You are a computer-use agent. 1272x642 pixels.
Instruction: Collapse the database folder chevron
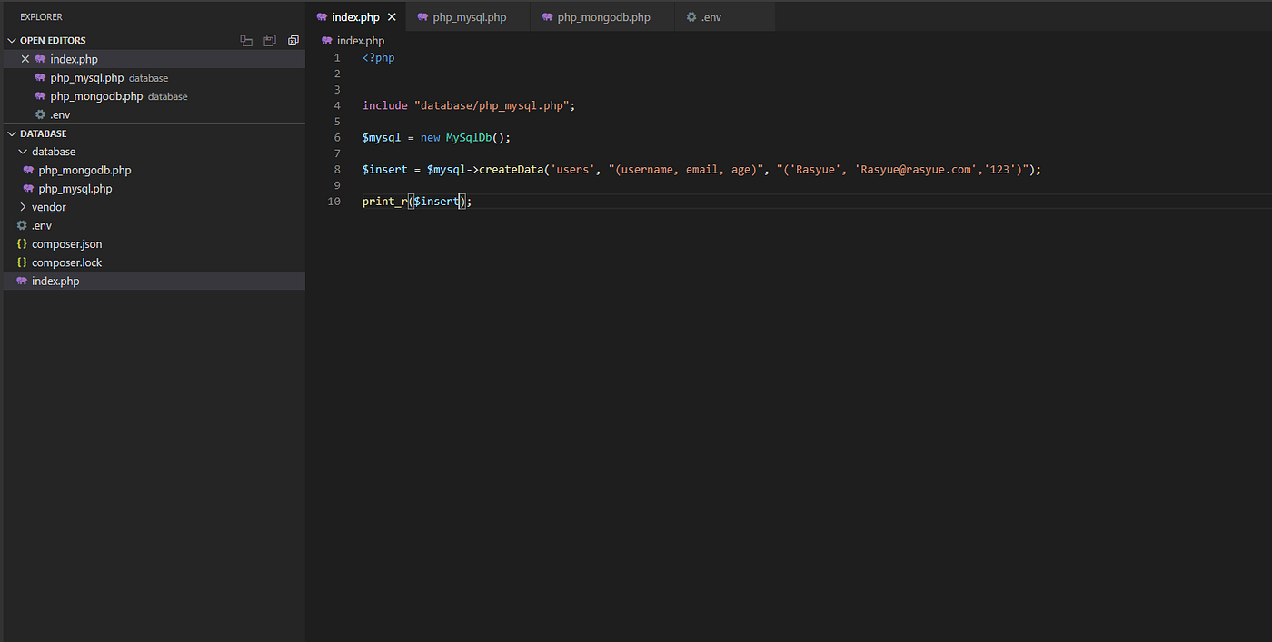[23, 152]
